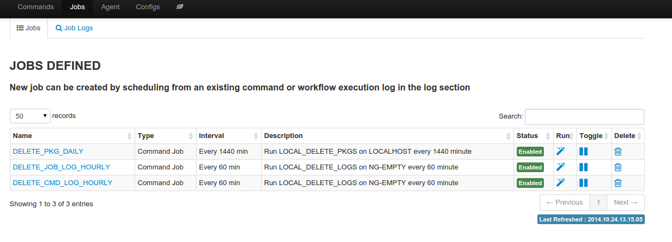Sort the table by Status column
672x242 pixels.
click(534, 136)
